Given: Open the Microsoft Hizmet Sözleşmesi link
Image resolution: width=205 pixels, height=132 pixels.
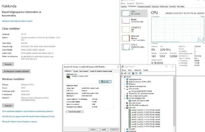Looking at the screenshot, I should 28,116.
